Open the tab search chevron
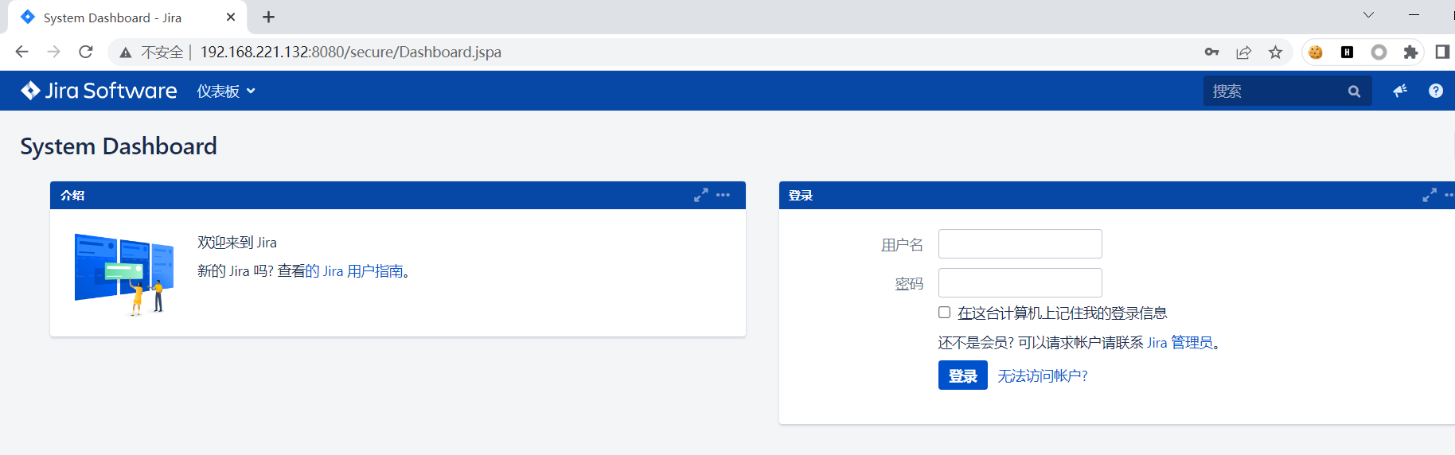The height and width of the screenshot is (455, 1455). pyautogui.click(x=1368, y=15)
